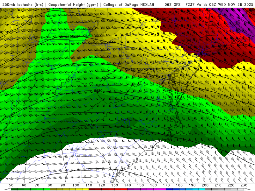Click the 10740 height contour label
This screenshot has height=191, width=255.
coord(91,125)
